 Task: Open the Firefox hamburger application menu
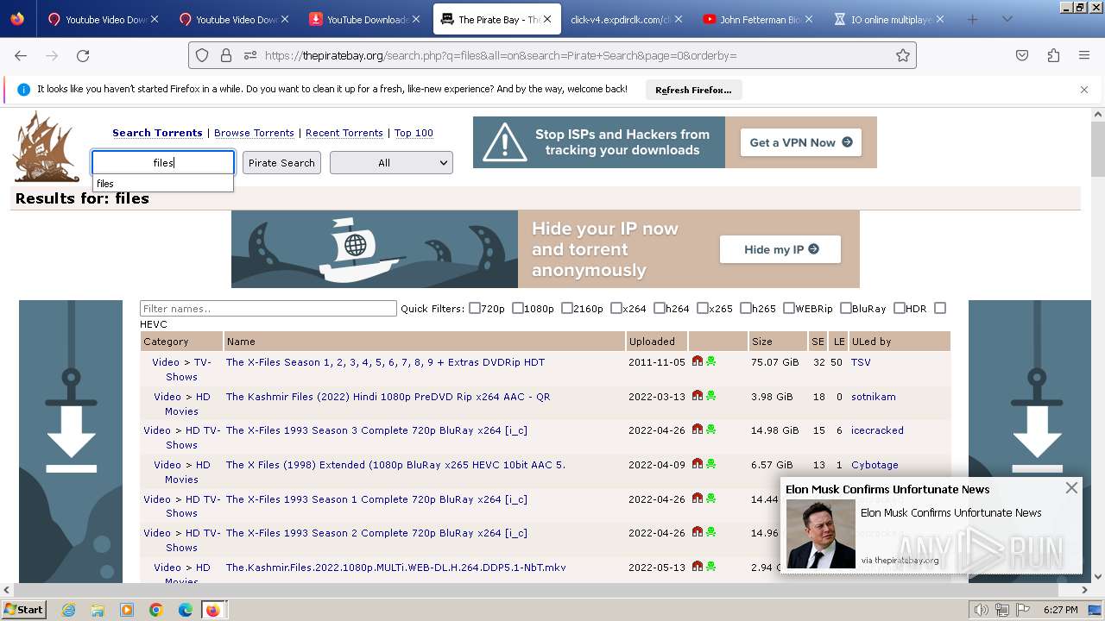click(x=1084, y=55)
